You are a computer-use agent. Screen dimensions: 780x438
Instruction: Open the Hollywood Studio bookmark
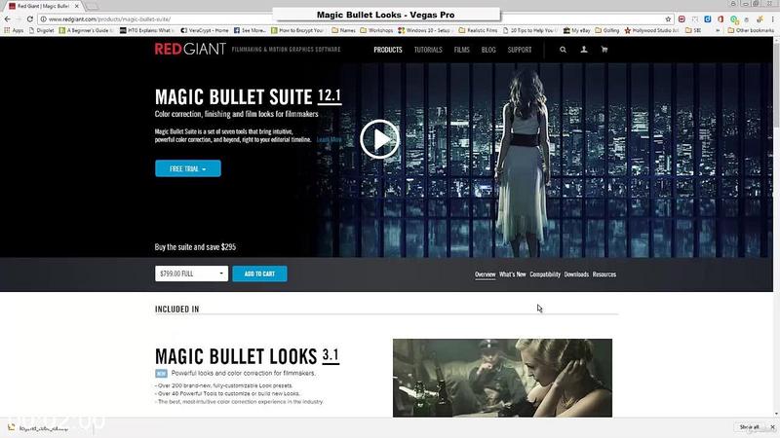(x=651, y=30)
